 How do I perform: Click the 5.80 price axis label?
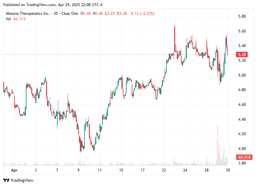pos(242,16)
